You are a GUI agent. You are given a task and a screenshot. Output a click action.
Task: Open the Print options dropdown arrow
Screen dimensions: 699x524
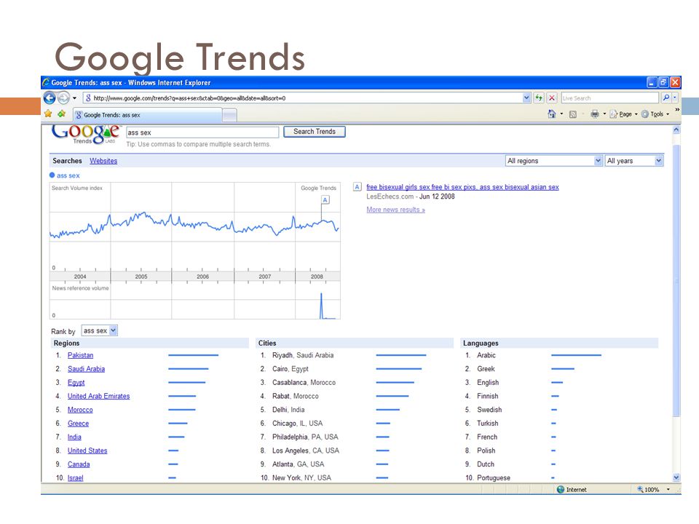[604, 114]
